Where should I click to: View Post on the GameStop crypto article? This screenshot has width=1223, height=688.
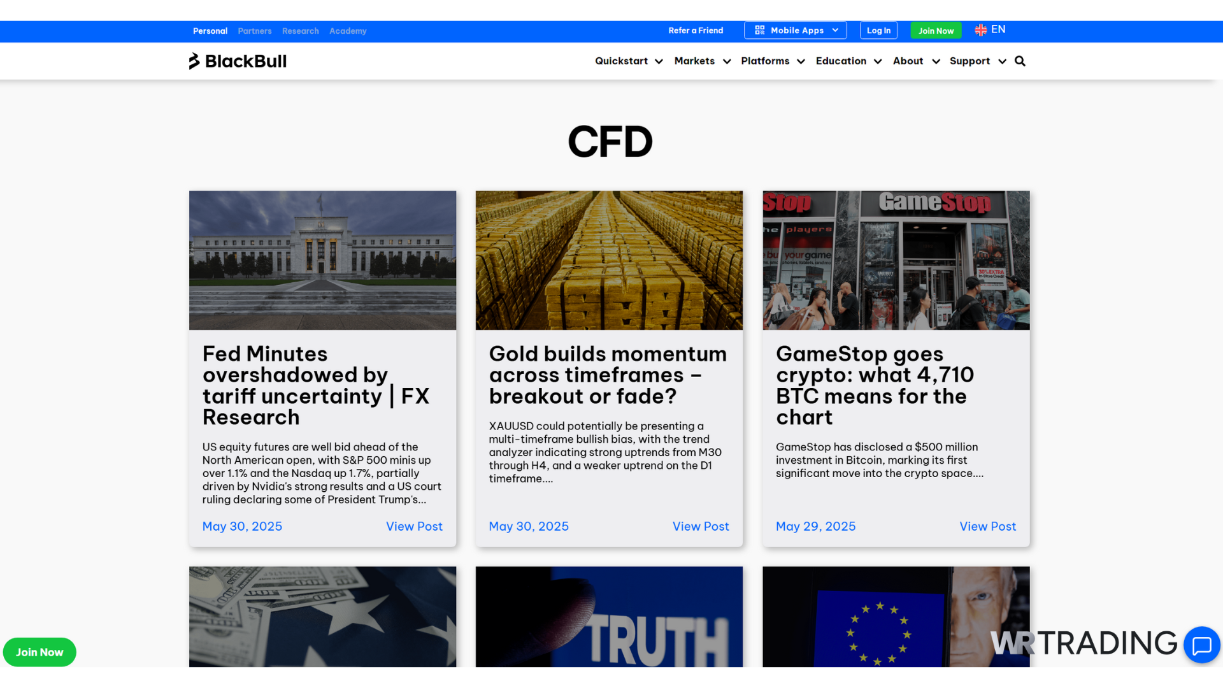tap(987, 526)
